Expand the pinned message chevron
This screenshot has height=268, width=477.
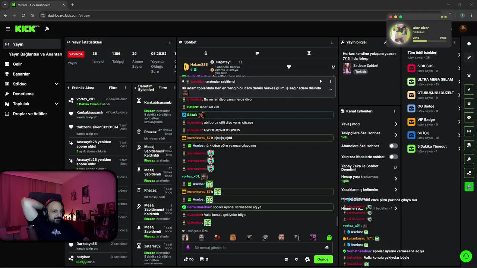tap(330, 89)
